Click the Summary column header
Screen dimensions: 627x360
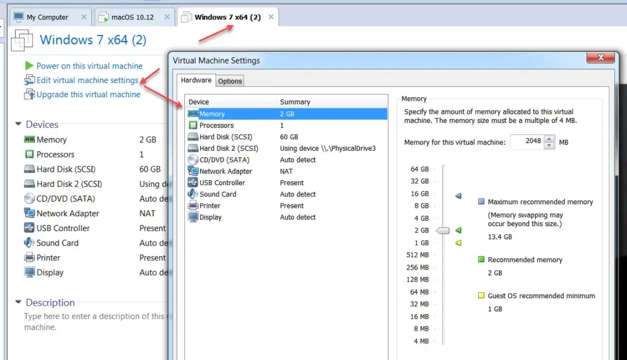click(332, 102)
